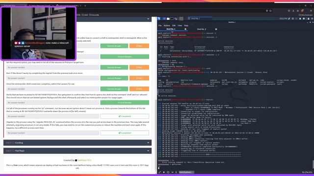314x176 pixels.
Task: Click the webcam overlay video
Action: (38, 33)
